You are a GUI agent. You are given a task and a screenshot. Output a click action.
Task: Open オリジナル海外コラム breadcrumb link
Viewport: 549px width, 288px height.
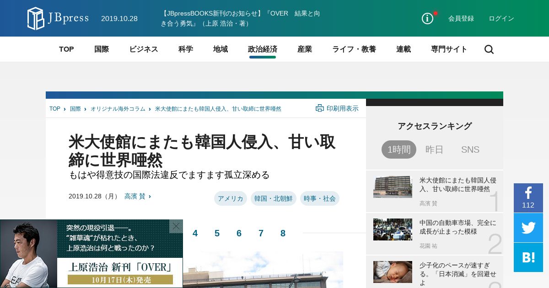click(x=118, y=109)
